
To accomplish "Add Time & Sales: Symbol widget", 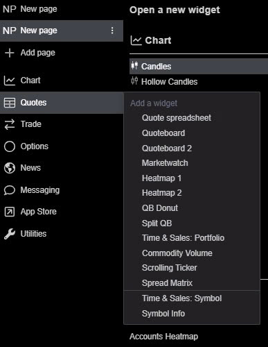I will pyautogui.click(x=181, y=298).
